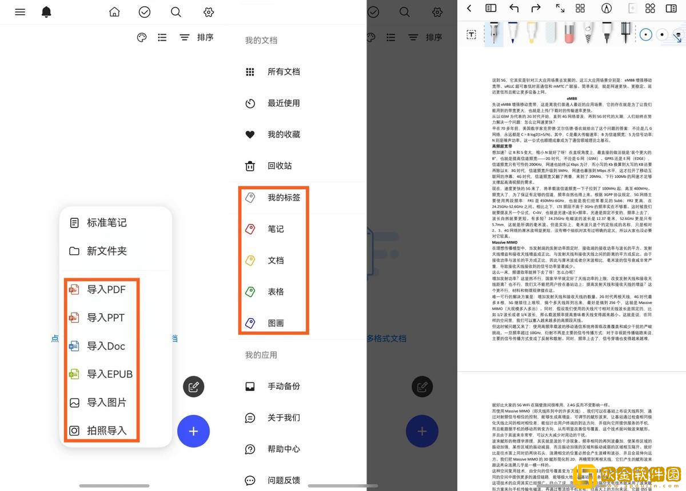Expand the hamburger side menu
Screen dimensions: 686x491
(x=20, y=12)
